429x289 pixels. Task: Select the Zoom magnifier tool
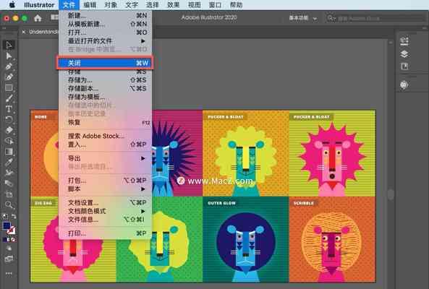[9, 204]
